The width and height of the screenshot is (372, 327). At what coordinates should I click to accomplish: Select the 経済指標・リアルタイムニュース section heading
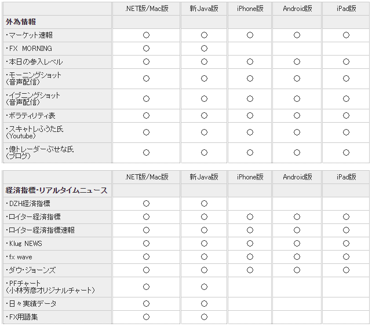(56, 190)
